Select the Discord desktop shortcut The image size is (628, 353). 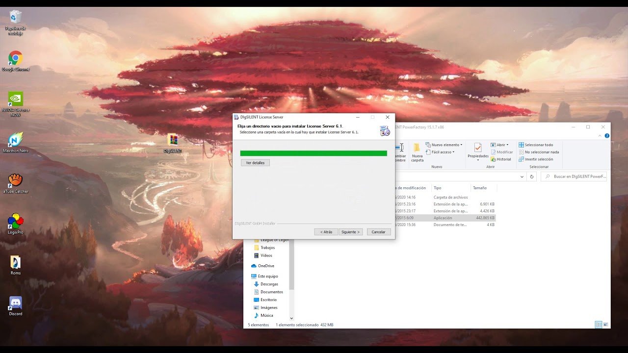[16, 306]
